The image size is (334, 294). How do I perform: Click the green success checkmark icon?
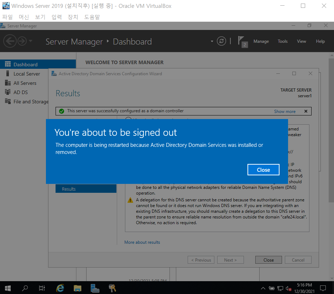62,111
